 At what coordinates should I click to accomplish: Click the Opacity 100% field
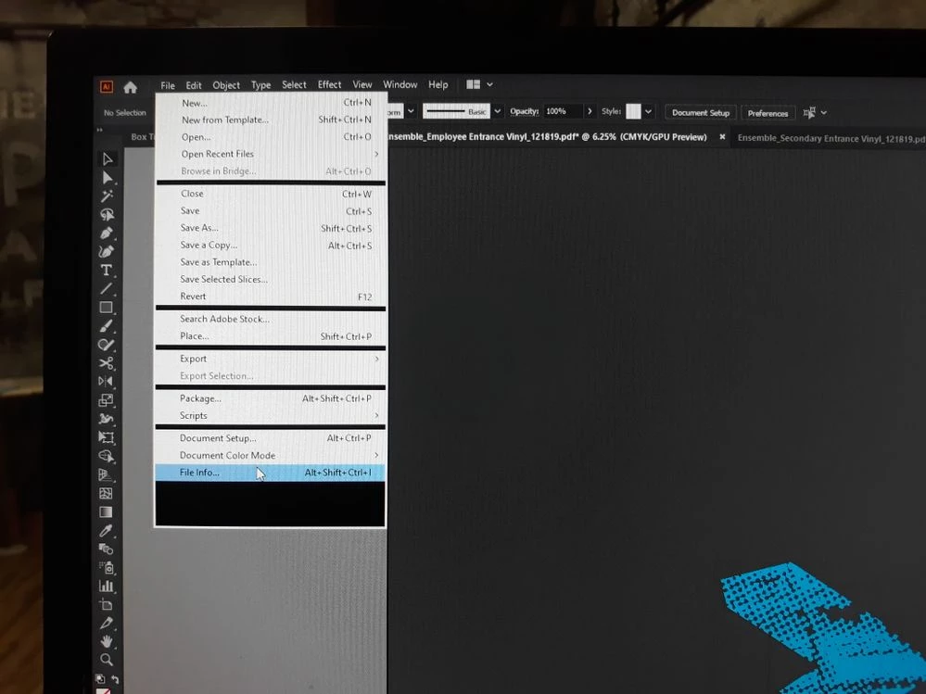(x=563, y=111)
